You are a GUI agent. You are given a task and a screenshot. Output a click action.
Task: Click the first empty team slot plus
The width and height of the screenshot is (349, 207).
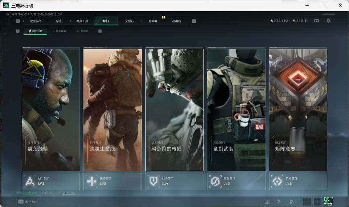tap(307, 202)
